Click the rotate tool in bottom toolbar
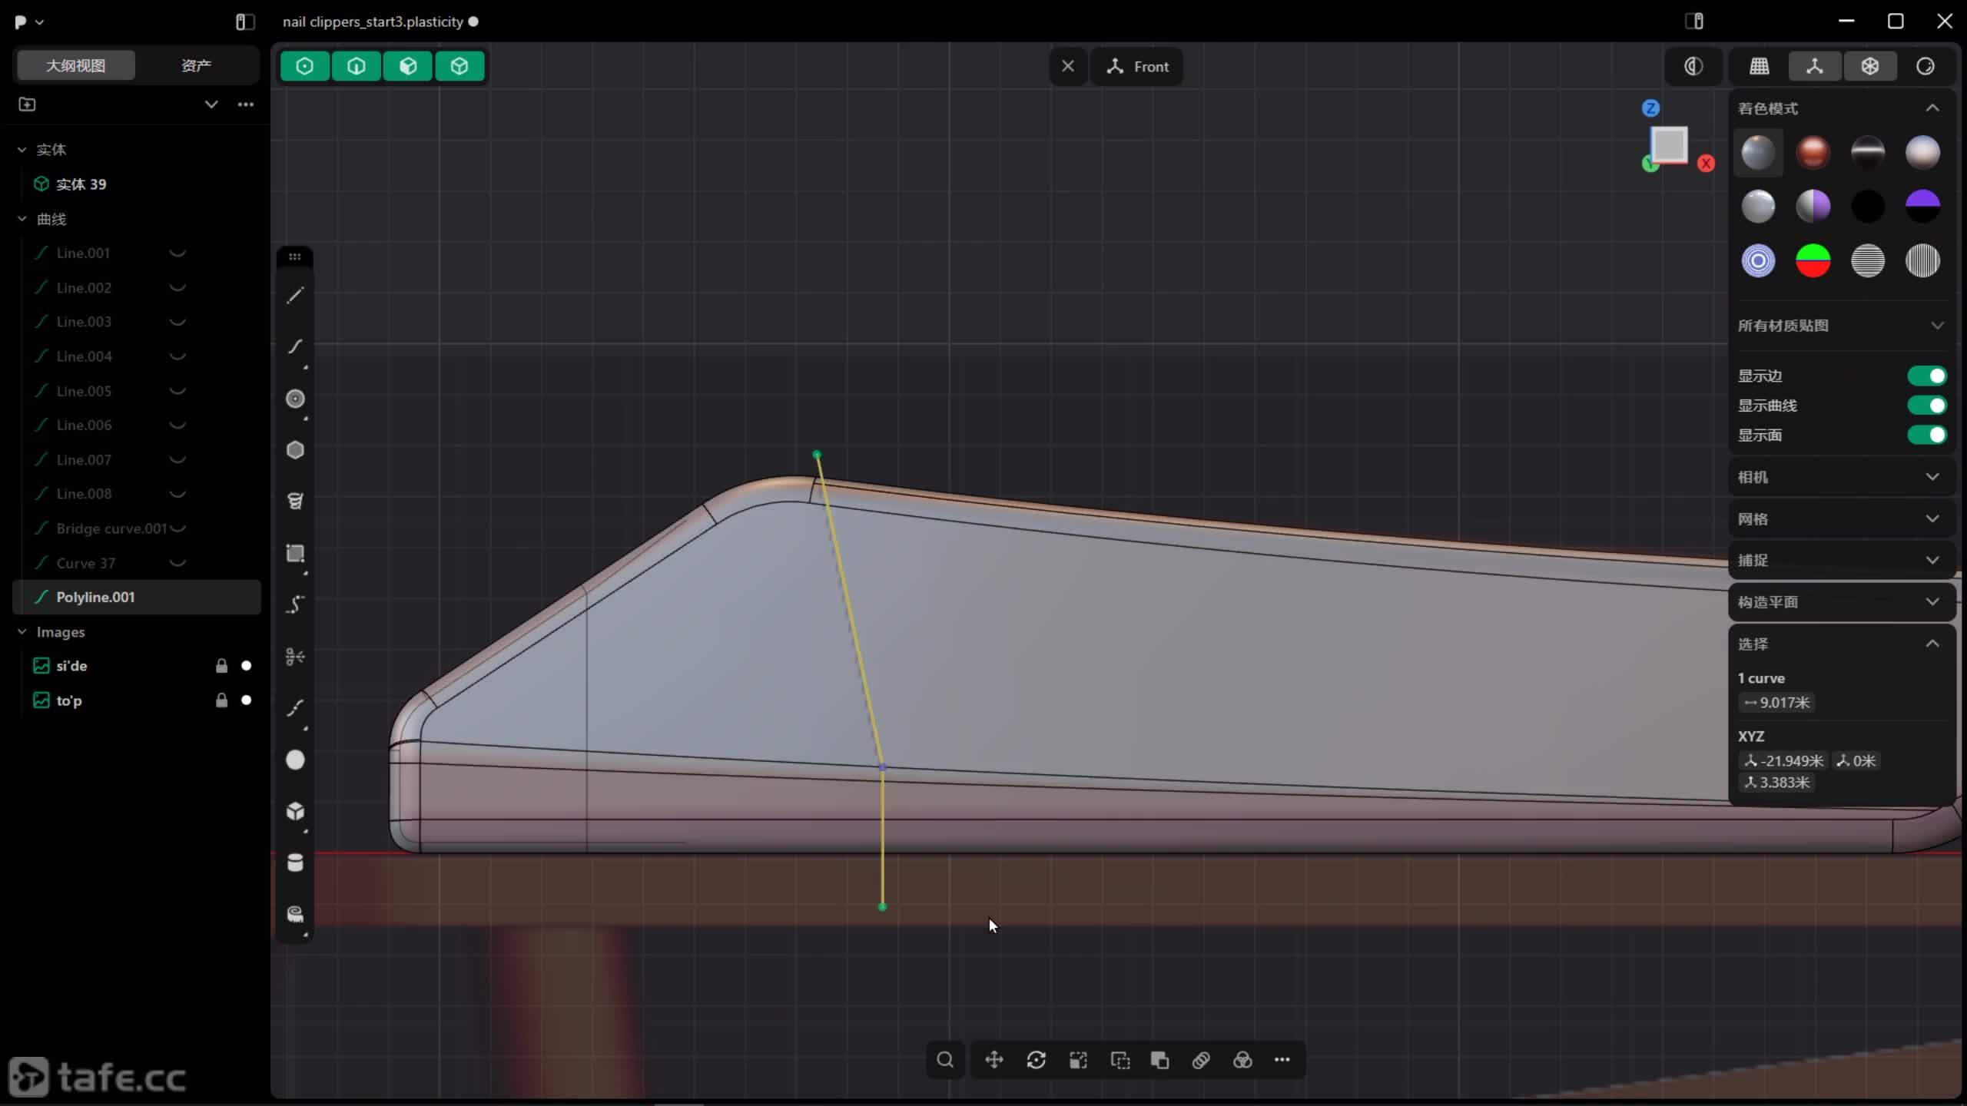The height and width of the screenshot is (1106, 1967). (1036, 1060)
